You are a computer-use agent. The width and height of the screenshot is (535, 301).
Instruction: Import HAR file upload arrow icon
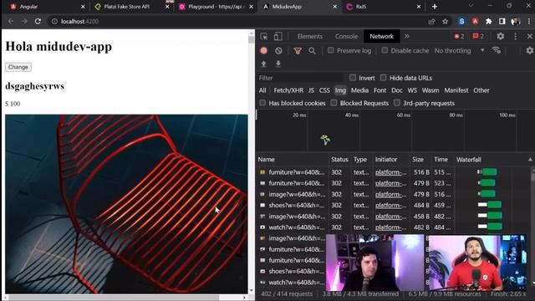[x=263, y=64]
